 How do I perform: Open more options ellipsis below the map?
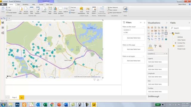pos(101,80)
